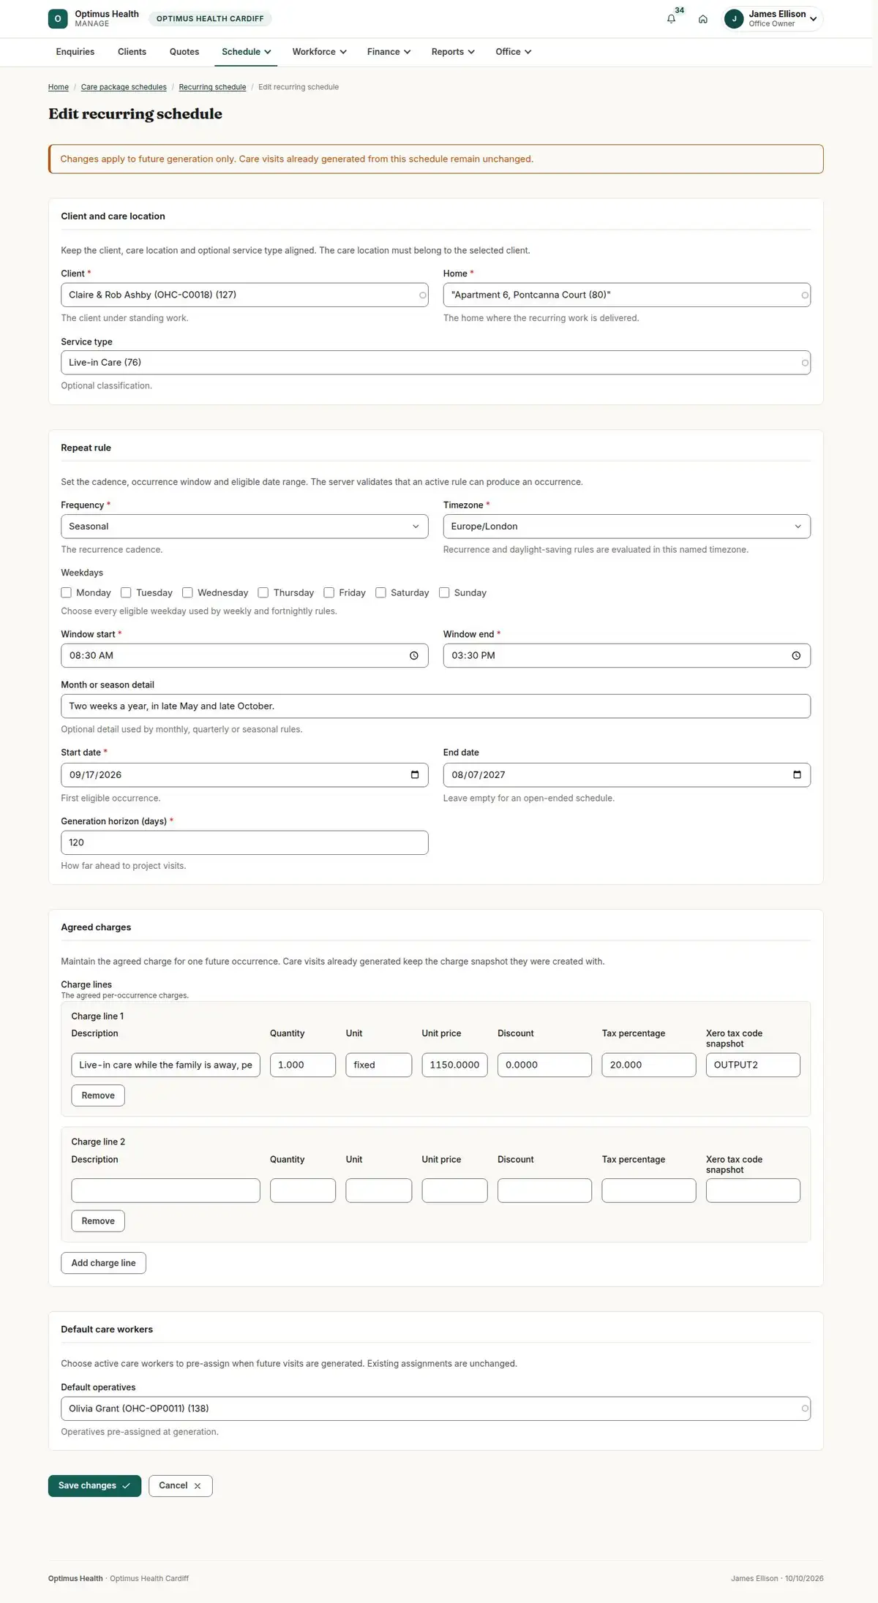Click the Generation horizon days field
The image size is (878, 1603).
point(244,842)
